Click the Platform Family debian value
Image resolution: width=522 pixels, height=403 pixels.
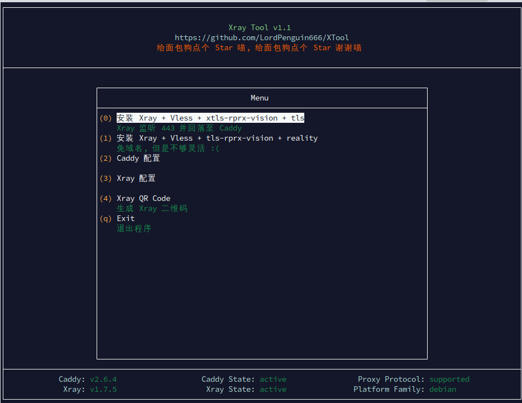coord(443,390)
